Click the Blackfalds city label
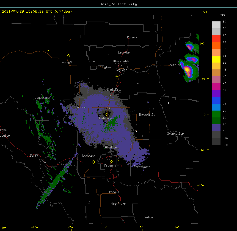237x231 pixels. click(x=121, y=61)
